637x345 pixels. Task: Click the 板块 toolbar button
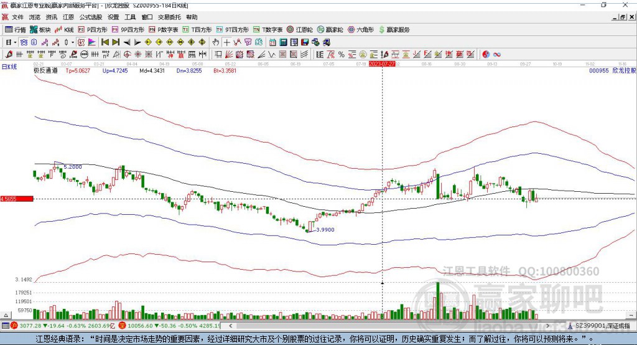[40, 30]
